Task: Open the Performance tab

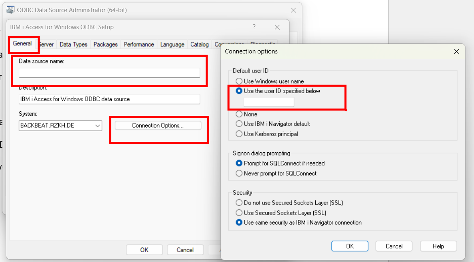Action: (x=139, y=45)
